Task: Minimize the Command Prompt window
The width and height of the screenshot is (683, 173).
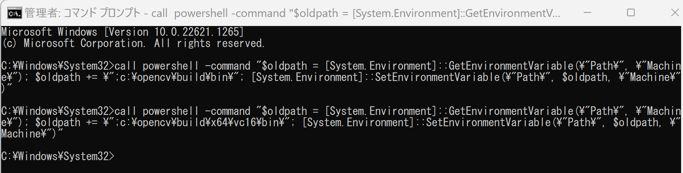Action: coord(587,13)
